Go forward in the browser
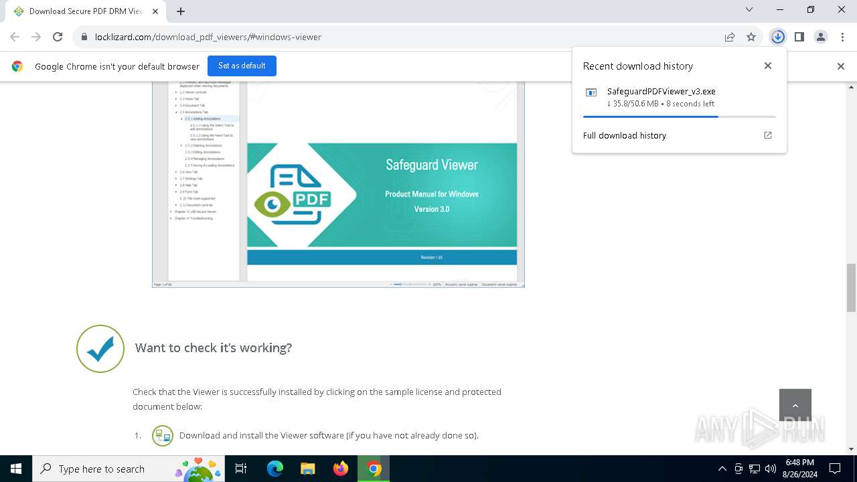This screenshot has width=857, height=482. [x=36, y=37]
